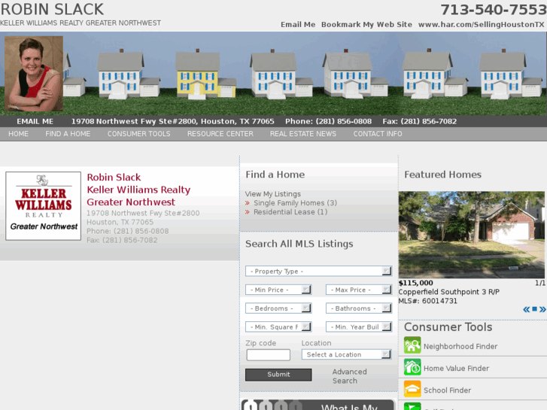Image resolution: width=547 pixels, height=410 pixels.
Task: Open www.har.com/SellingHoustonTX link
Action: [481, 24]
